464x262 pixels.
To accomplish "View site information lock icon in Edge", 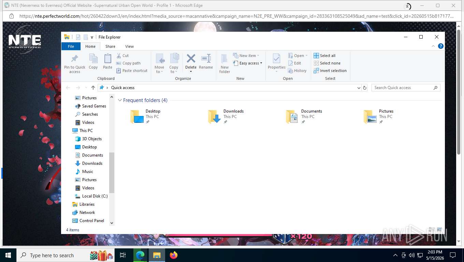I will [12, 16].
